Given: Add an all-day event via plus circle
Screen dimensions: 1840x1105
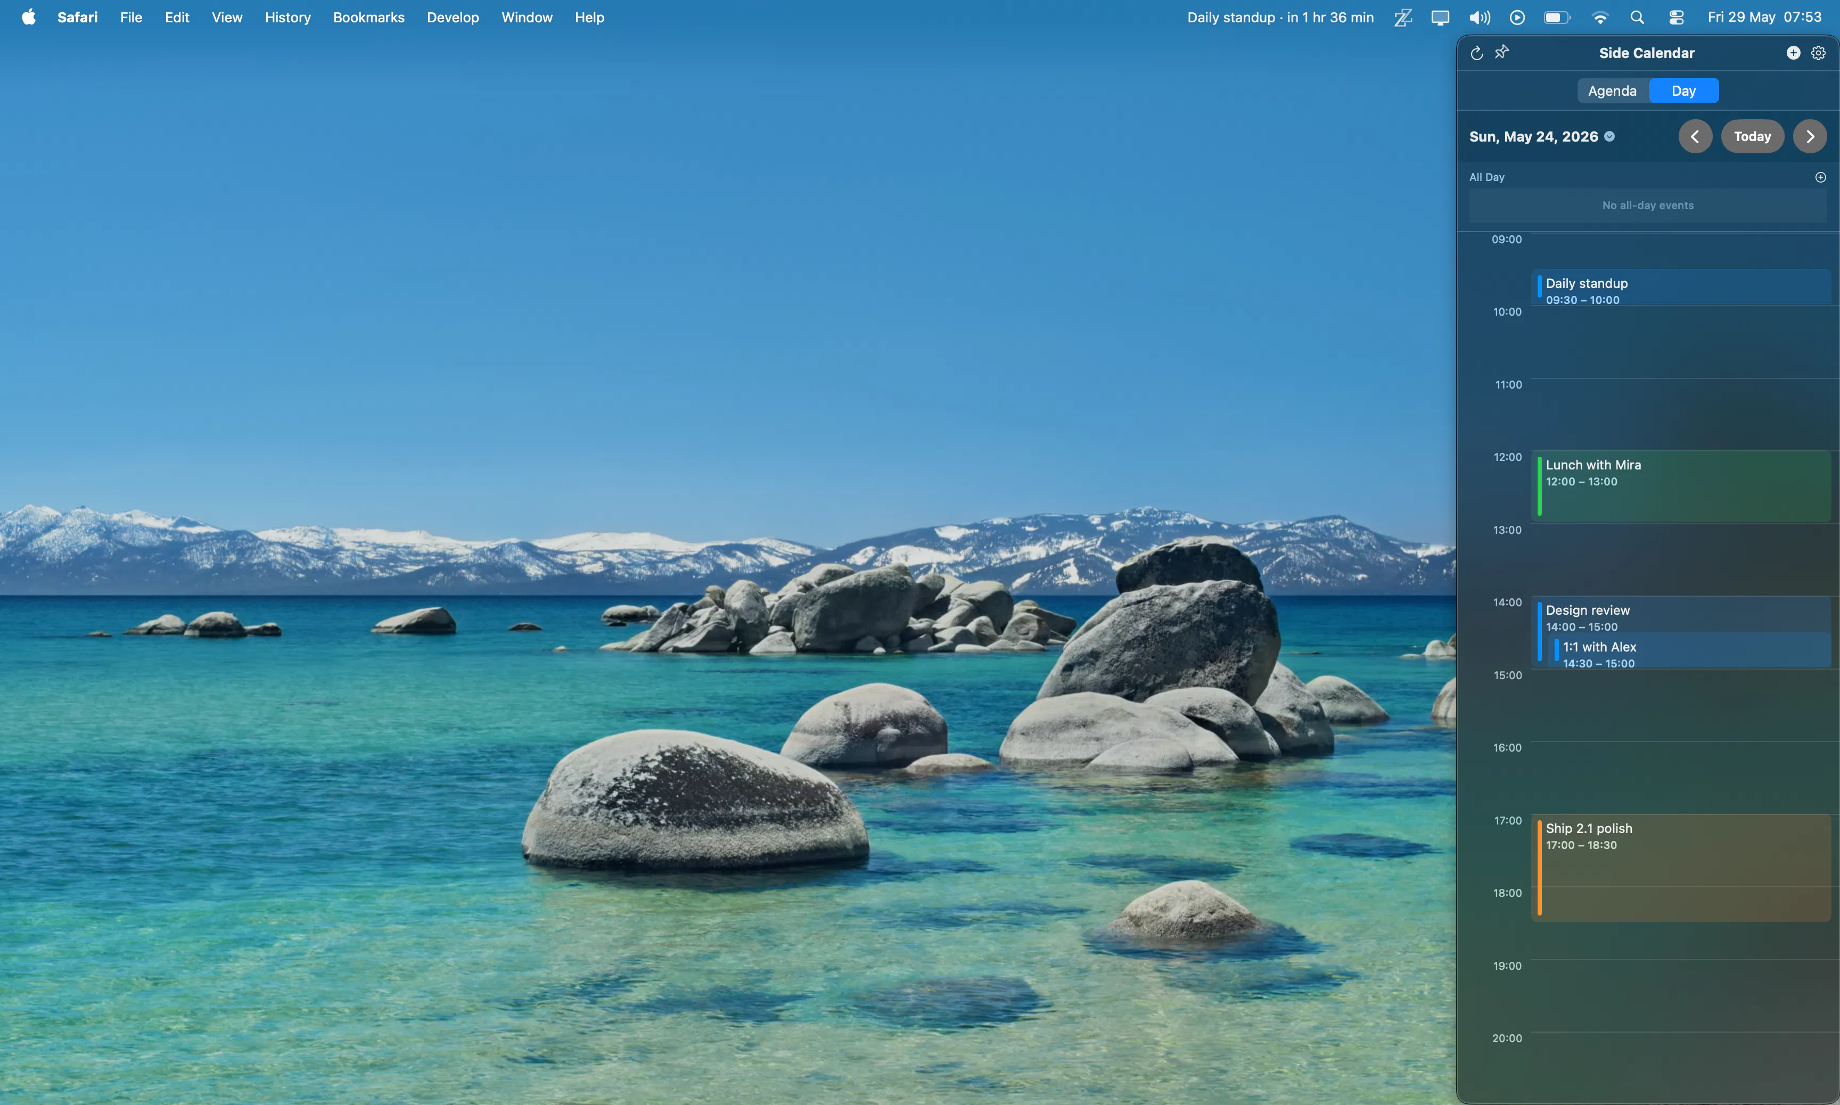Looking at the screenshot, I should [1821, 177].
